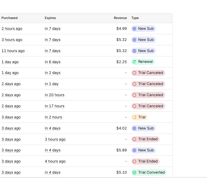Screen dimensions: 207x178
Task: Click the dotted circle icon in the 'in 17 hours' row
Action: [134, 106]
